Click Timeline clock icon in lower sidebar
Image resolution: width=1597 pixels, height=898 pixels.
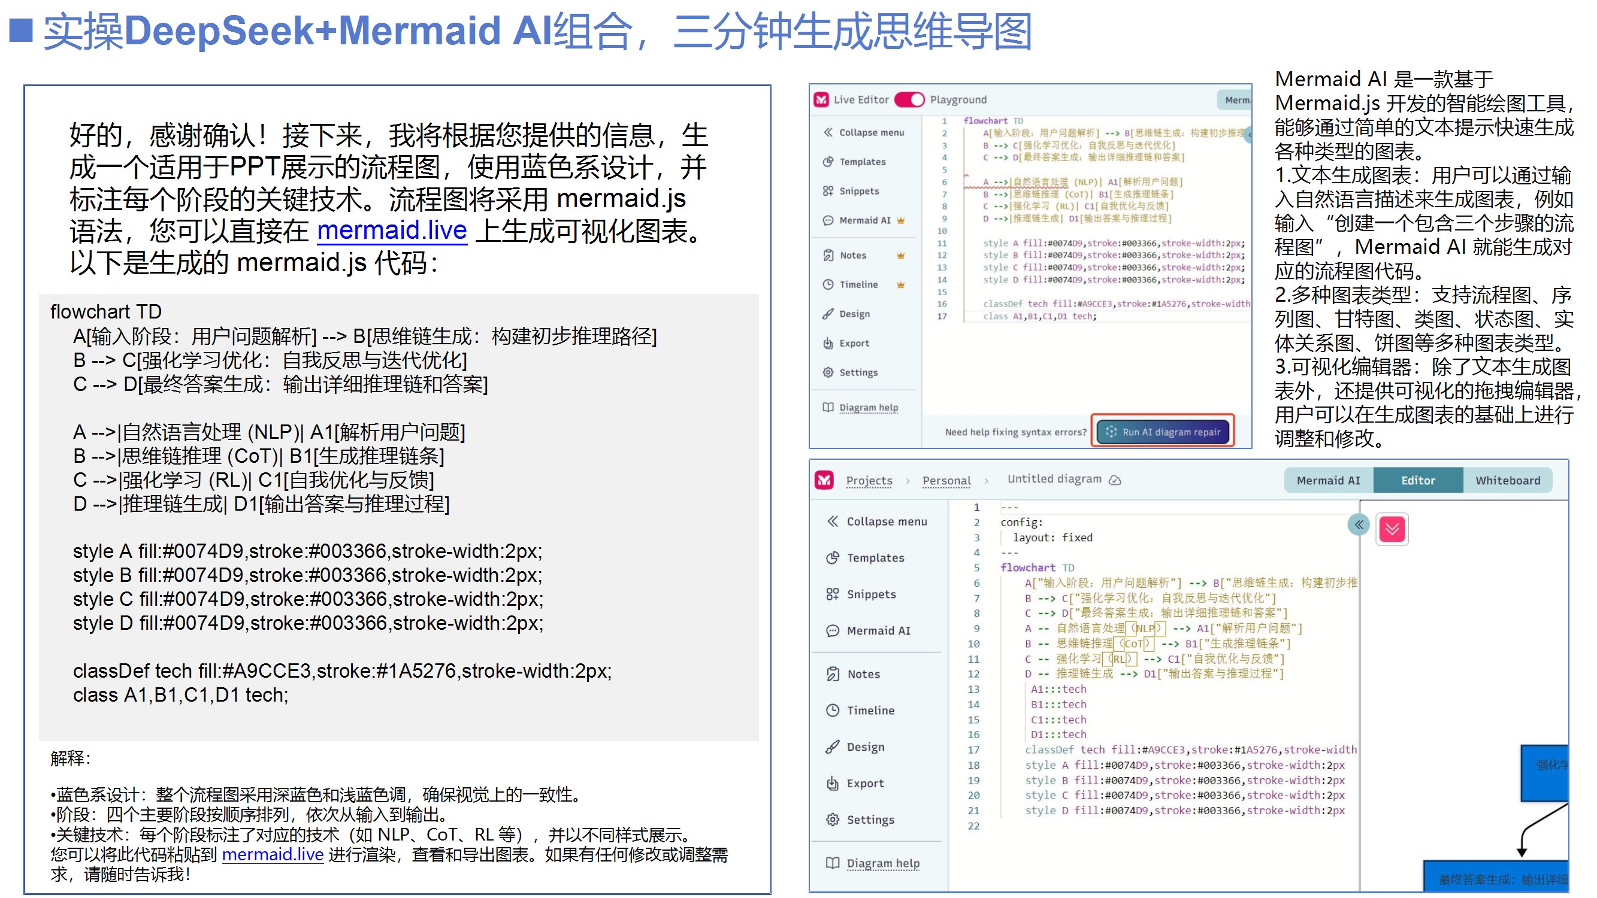832,710
